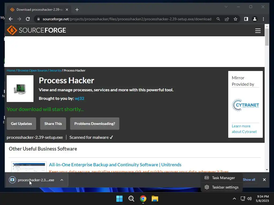Open the SourceForge hamburger menu
Viewport: 274px width, 205px height.
258,30
